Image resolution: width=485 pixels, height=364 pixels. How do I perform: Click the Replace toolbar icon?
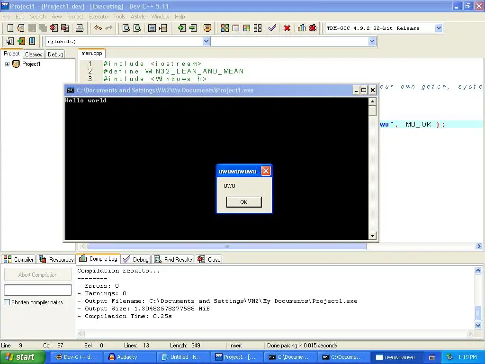(x=137, y=28)
